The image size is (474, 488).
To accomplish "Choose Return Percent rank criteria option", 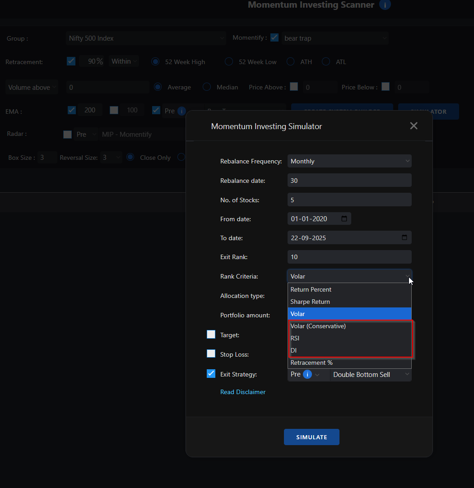I will (x=349, y=289).
